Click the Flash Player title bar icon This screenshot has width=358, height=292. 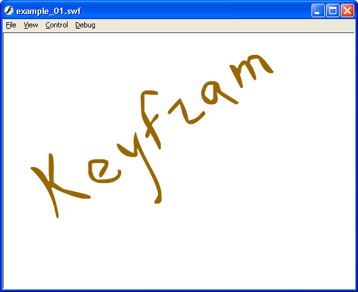(x=9, y=10)
